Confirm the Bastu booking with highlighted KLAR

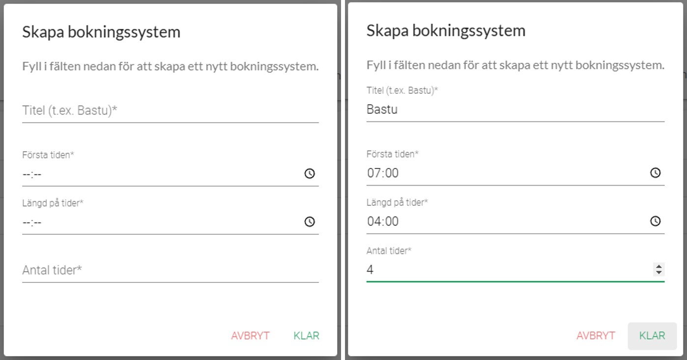click(x=652, y=336)
